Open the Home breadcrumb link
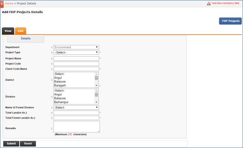The height and width of the screenshot is (148, 243). coord(9,3)
